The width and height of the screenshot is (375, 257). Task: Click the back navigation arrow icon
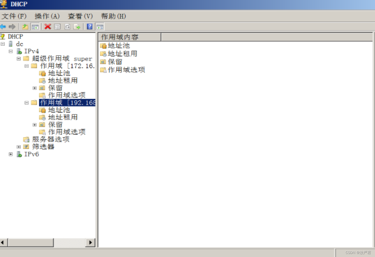coord(3,27)
